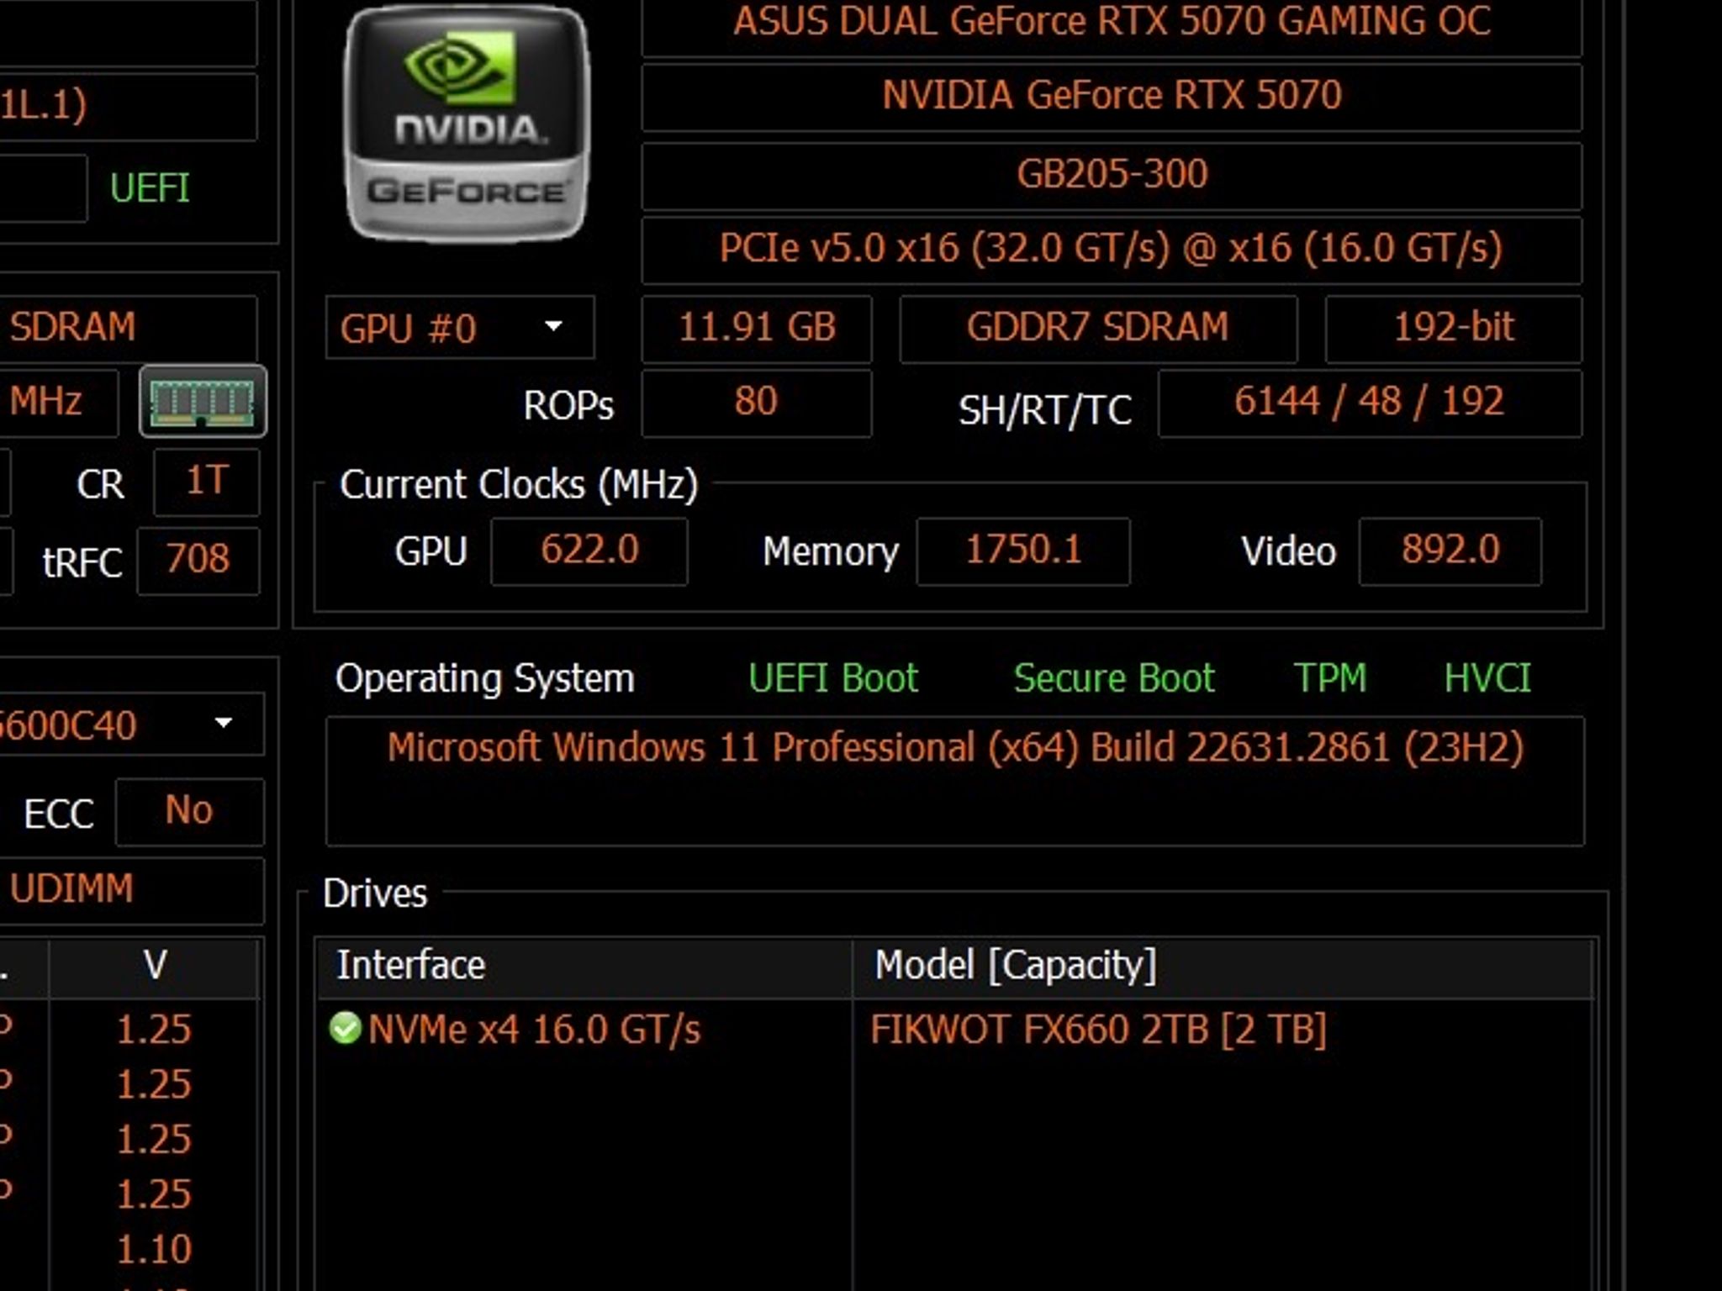Click the Drives group label
Viewport: 1722px width, 1291px height.
[375, 893]
